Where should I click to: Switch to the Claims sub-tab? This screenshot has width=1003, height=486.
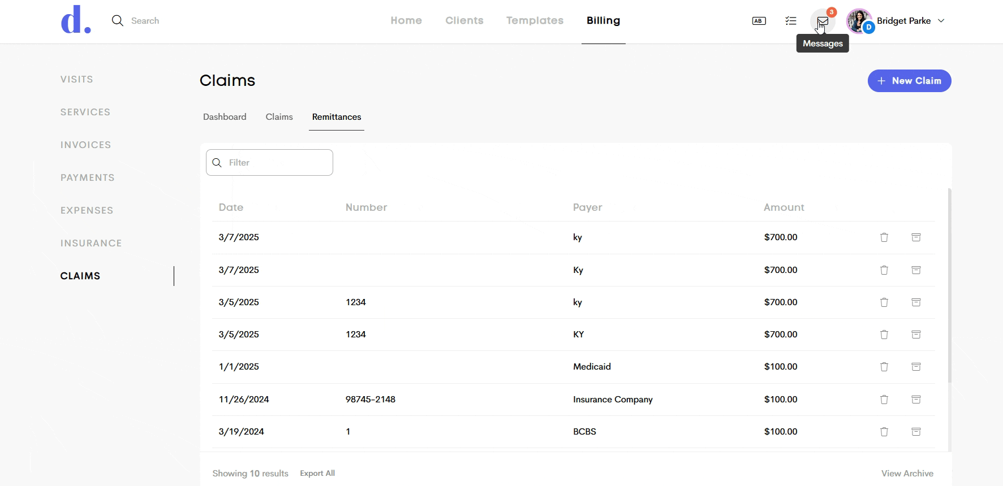click(279, 117)
